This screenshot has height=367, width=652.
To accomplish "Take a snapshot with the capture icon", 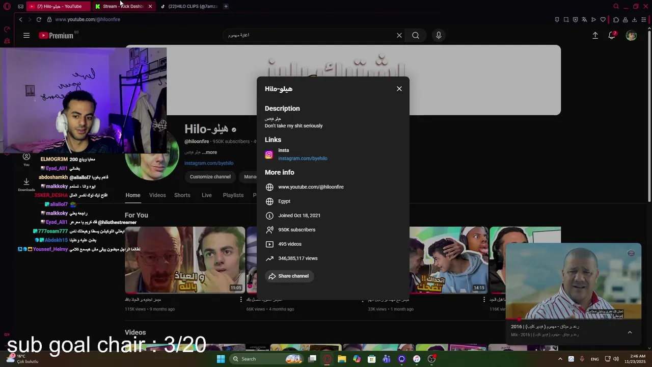I will point(566,19).
